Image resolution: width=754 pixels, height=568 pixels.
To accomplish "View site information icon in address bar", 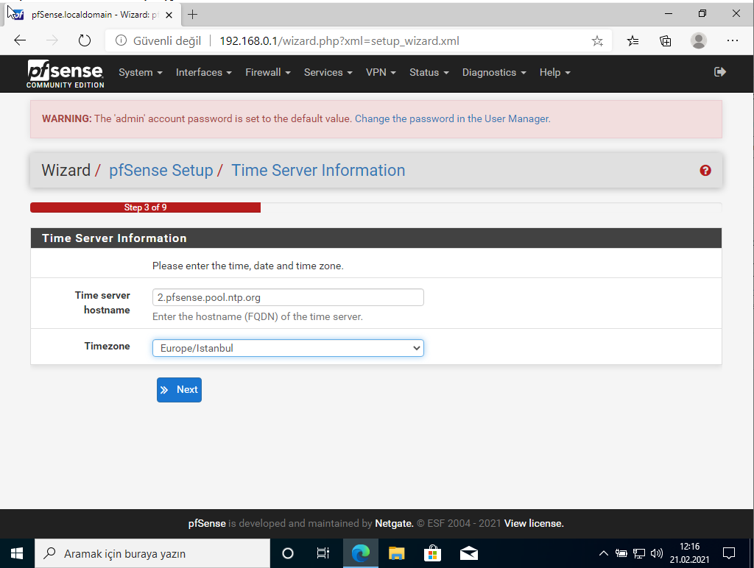I will point(121,41).
